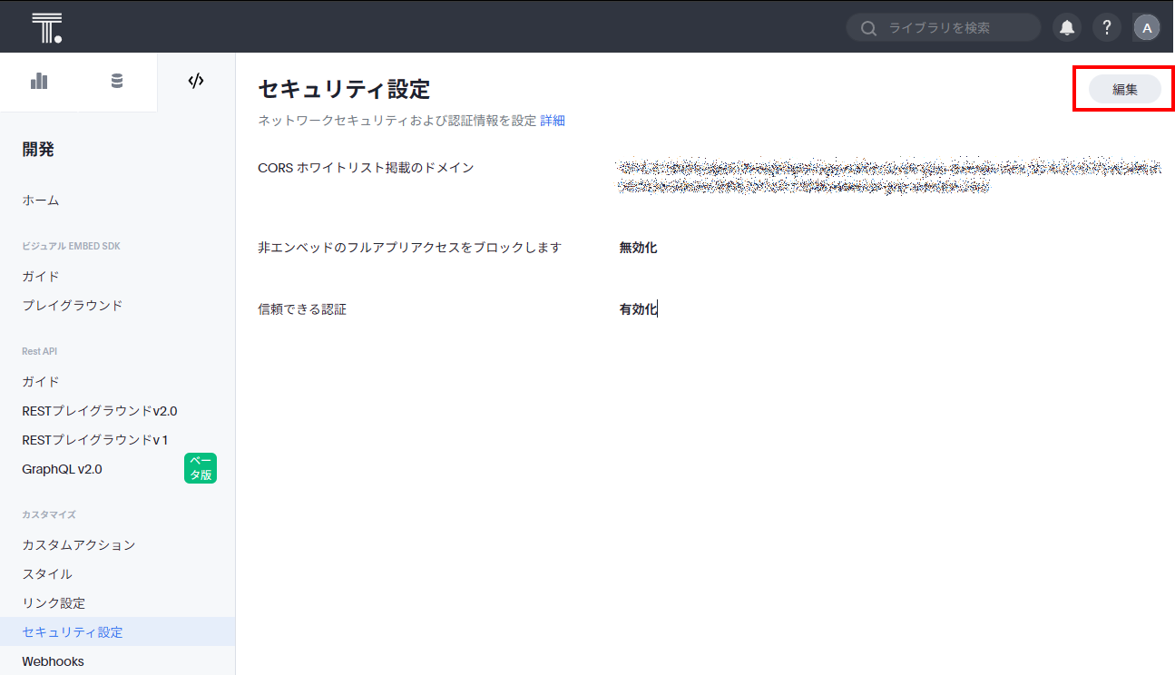
Task: Open the user profile avatar
Action: (1147, 27)
